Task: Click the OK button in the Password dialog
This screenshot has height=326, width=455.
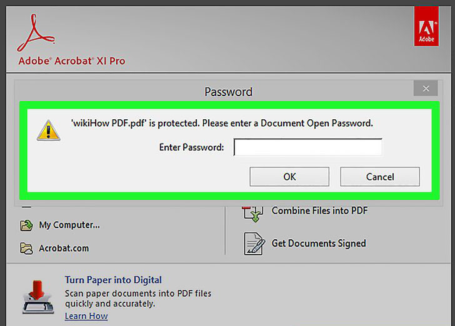Action: (289, 176)
